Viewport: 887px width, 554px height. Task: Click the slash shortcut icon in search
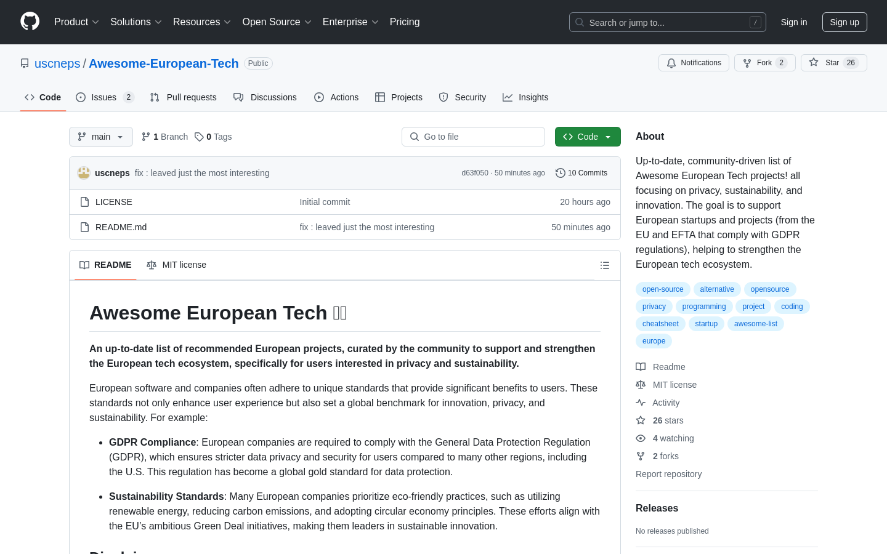click(755, 22)
